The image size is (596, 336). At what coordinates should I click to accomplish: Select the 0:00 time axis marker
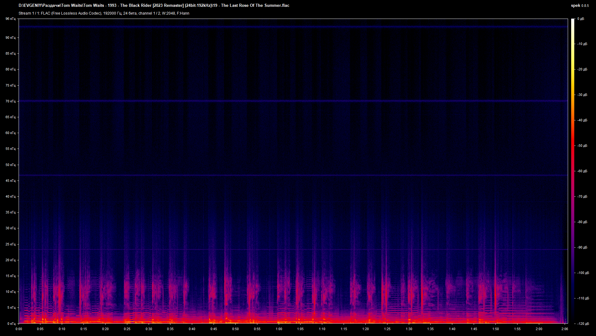click(x=19, y=329)
